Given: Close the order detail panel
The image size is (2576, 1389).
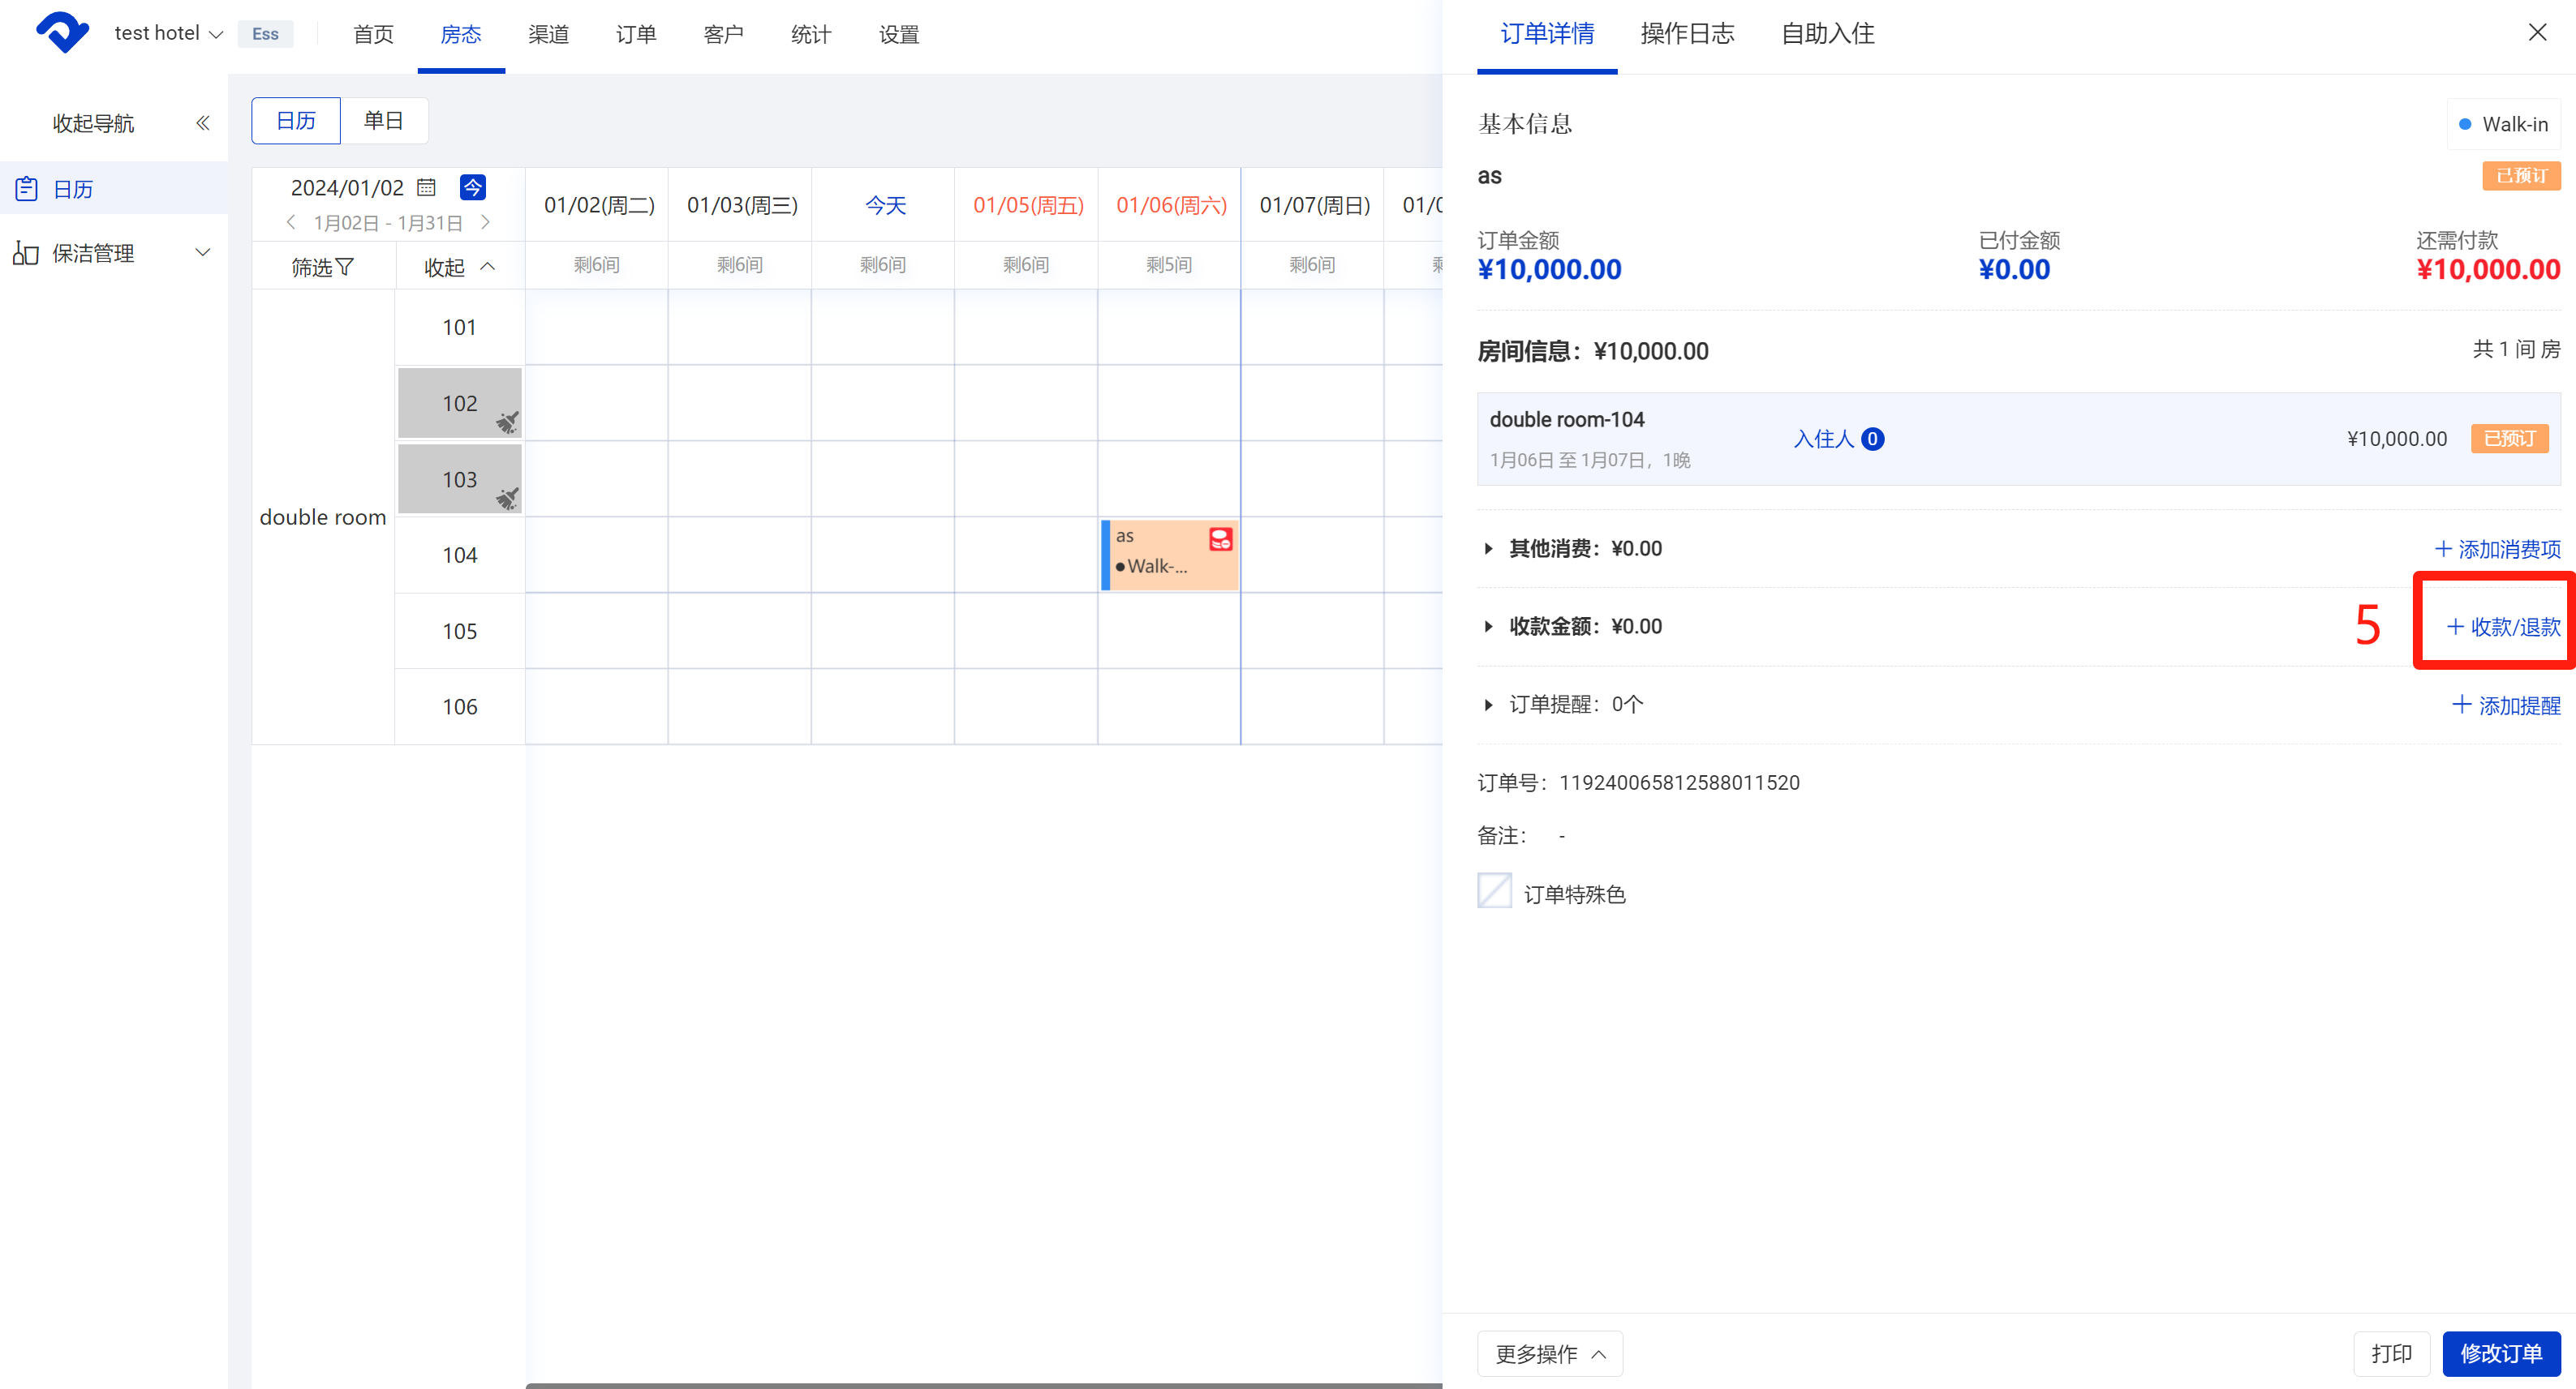Looking at the screenshot, I should (2537, 32).
